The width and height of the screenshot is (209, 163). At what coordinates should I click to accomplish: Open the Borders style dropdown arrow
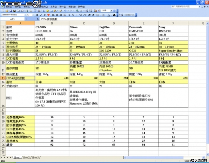pyautogui.click(x=100, y=15)
